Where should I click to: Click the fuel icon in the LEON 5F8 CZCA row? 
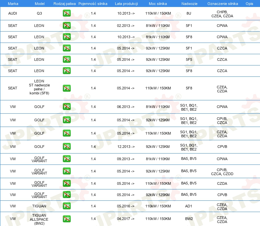tap(66, 71)
